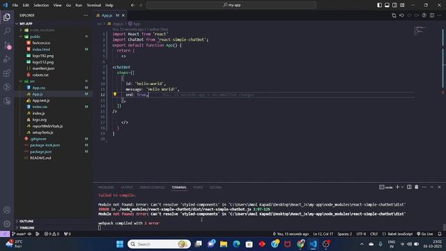
Task: Toggle bottom panel visibility
Action: pos(387,5)
